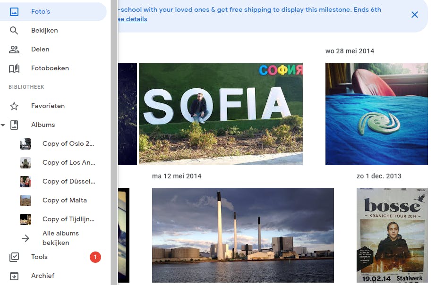Click the arrow icon beside Alle albums bekijken
The image size is (444, 285).
click(25, 238)
